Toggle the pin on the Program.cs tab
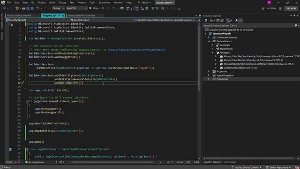 60,15
